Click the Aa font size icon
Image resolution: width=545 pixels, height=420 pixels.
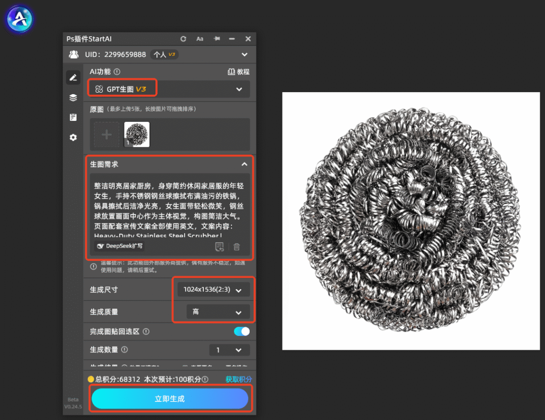(x=200, y=39)
